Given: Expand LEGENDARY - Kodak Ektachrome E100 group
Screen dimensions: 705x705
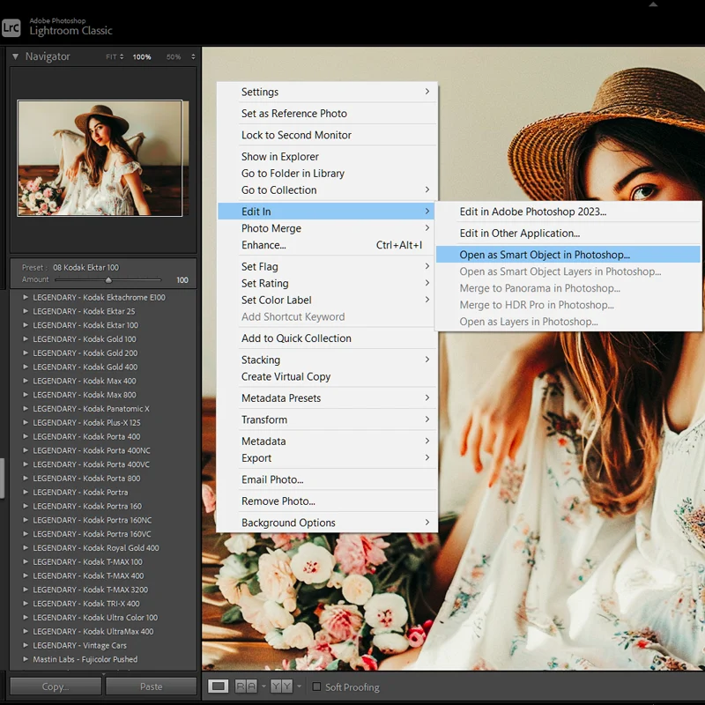Looking at the screenshot, I should tap(26, 297).
